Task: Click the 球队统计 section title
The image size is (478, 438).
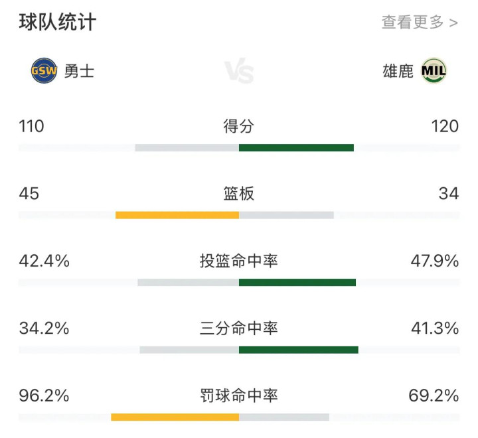Action: pos(58,22)
